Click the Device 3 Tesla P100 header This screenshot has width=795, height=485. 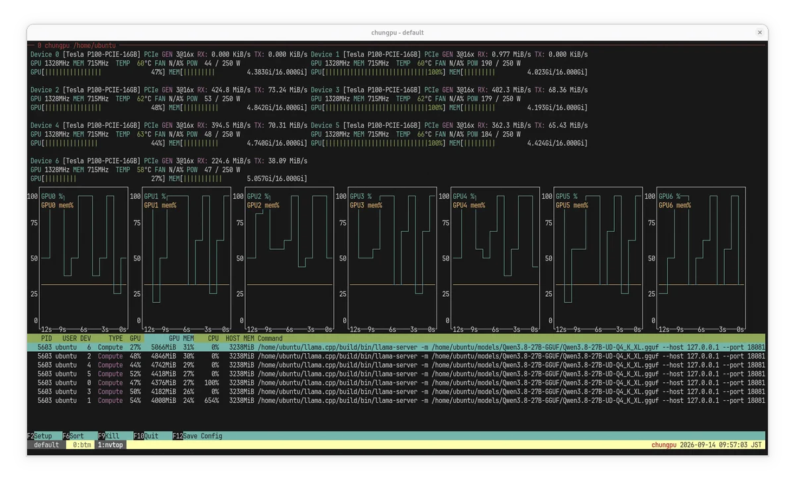coord(366,90)
